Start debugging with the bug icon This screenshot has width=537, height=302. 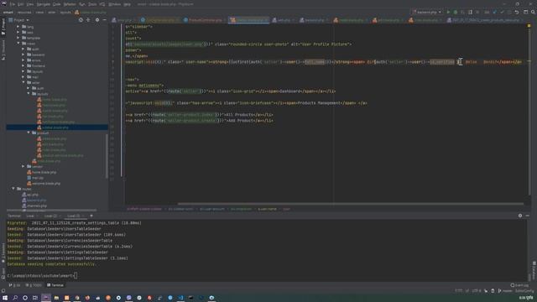click(x=456, y=12)
